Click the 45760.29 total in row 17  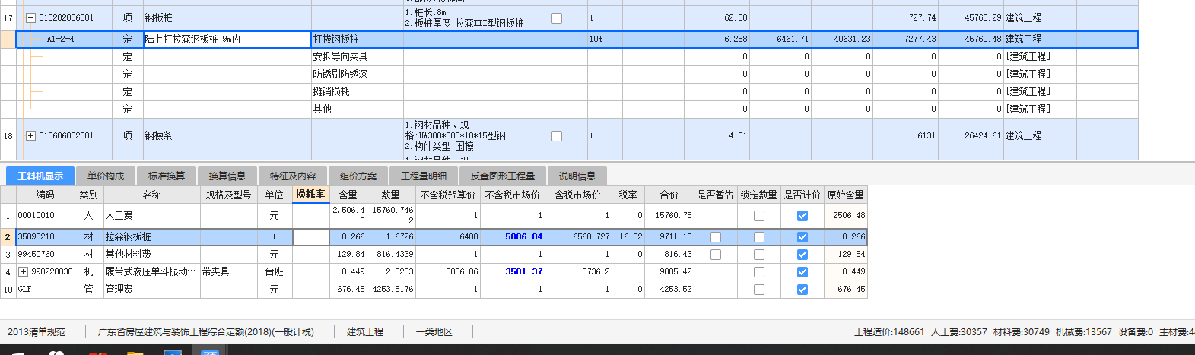pyautogui.click(x=983, y=18)
